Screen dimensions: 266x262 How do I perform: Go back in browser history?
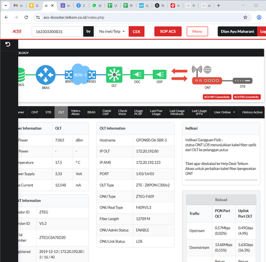click(x=6, y=18)
